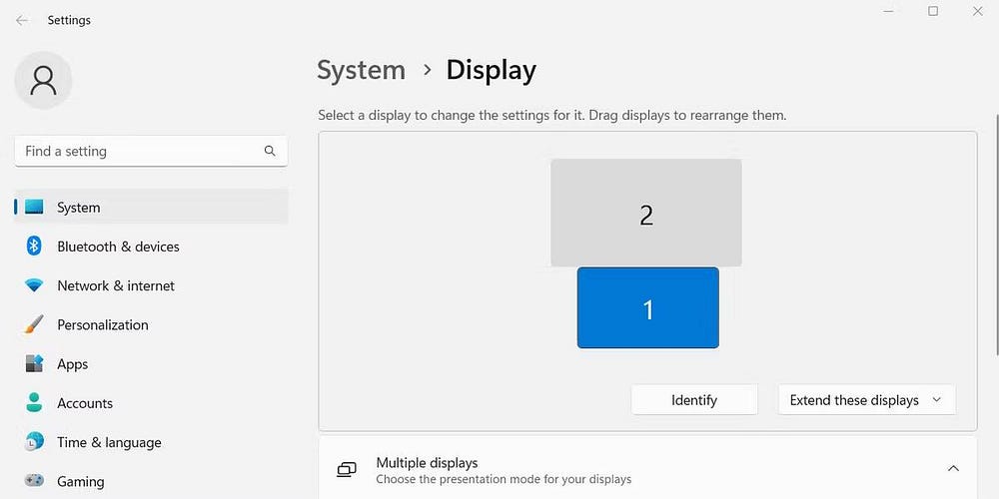
Task: Collapse the Multiple displays section chevron
Action: (x=953, y=469)
